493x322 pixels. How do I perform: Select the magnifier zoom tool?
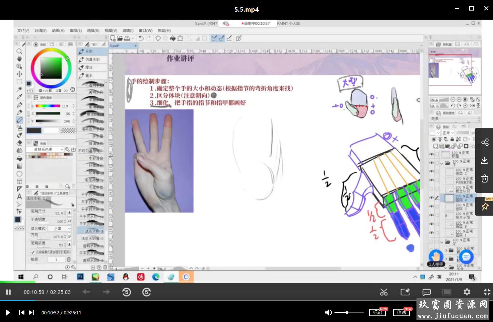click(x=19, y=51)
